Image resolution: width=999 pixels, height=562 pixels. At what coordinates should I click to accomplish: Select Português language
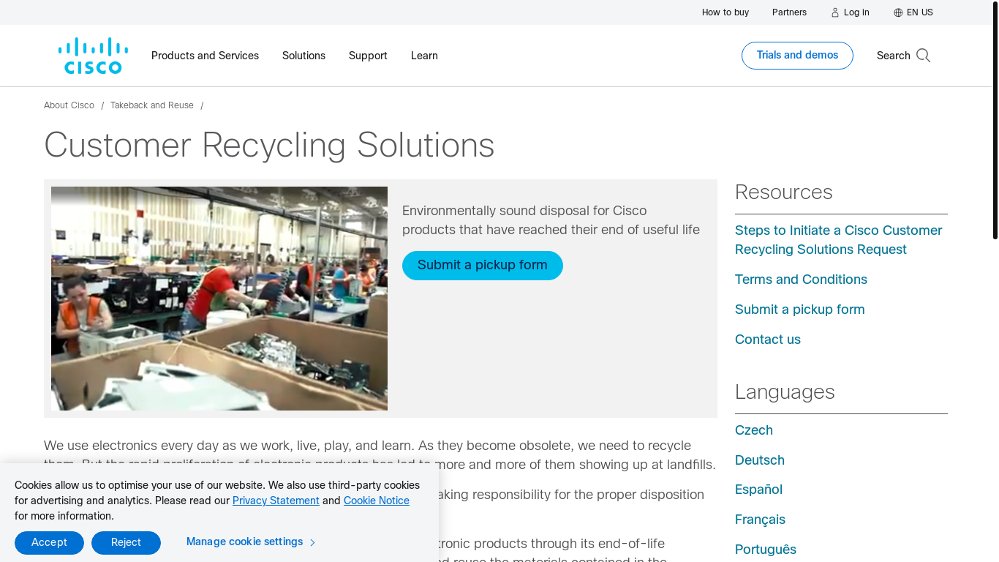766,550
